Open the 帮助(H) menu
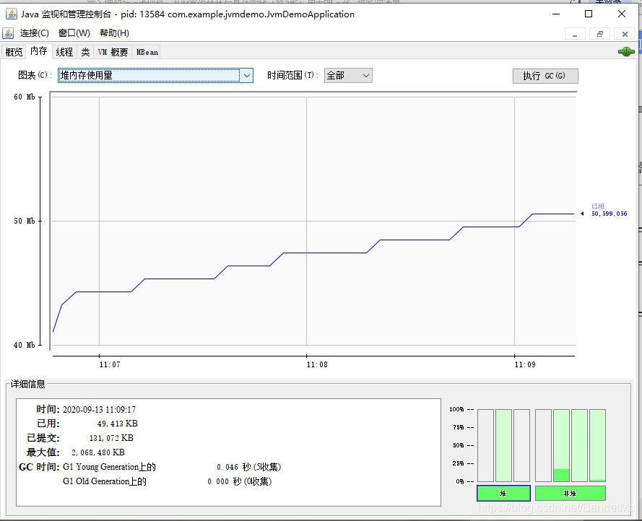642x521 pixels. coord(114,33)
